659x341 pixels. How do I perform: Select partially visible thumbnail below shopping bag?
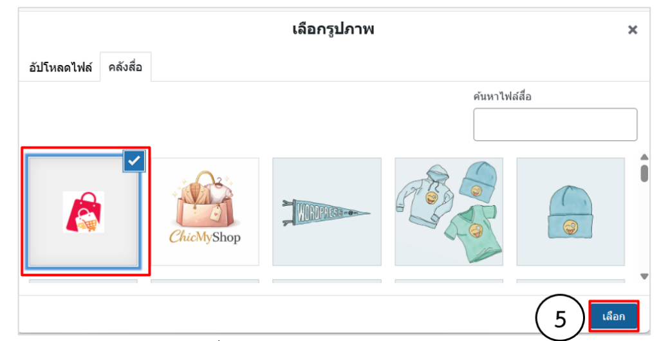point(83,282)
